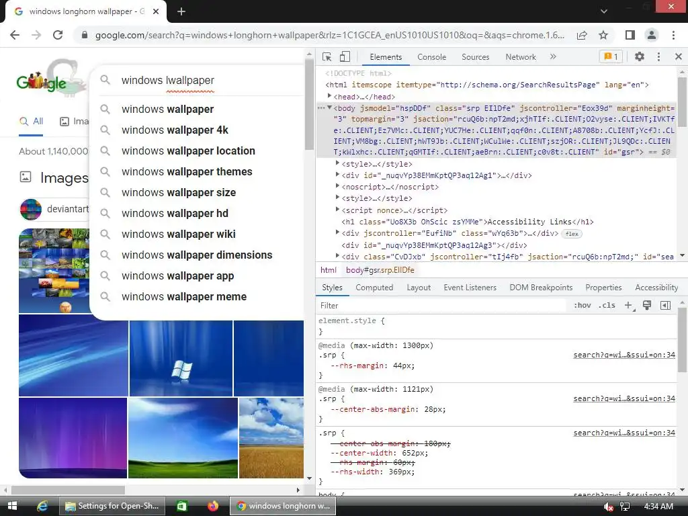Open a new tab with the plus button

[x=181, y=12]
